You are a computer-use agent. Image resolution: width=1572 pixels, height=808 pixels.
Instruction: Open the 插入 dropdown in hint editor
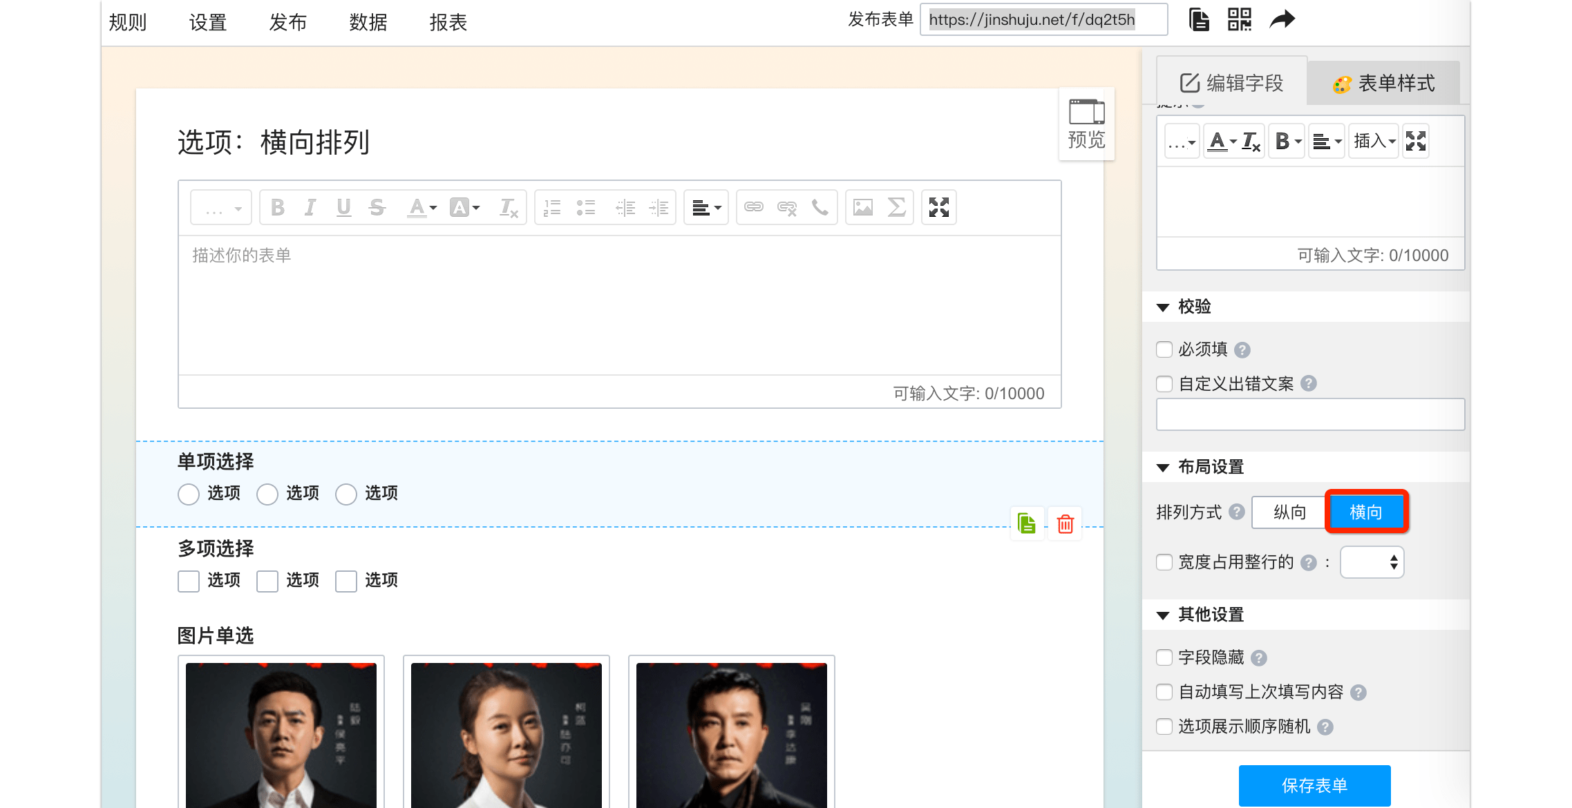pyautogui.click(x=1374, y=142)
